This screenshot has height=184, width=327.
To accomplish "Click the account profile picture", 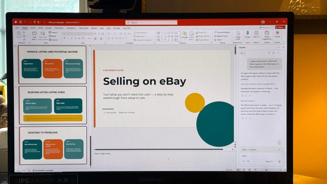I will click(x=263, y=22).
